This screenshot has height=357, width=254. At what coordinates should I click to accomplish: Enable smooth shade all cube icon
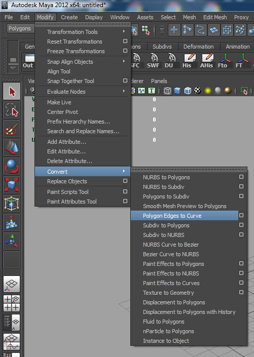pyautogui.click(x=177, y=91)
